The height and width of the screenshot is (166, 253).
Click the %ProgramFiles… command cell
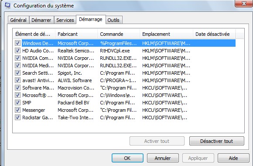coord(119,43)
